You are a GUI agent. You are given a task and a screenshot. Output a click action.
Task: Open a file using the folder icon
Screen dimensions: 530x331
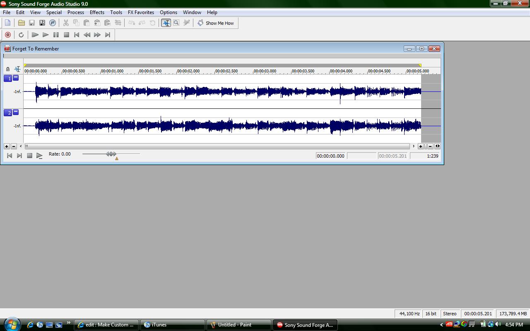[22, 23]
